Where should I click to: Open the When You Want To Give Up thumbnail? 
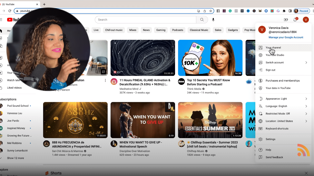(x=143, y=120)
